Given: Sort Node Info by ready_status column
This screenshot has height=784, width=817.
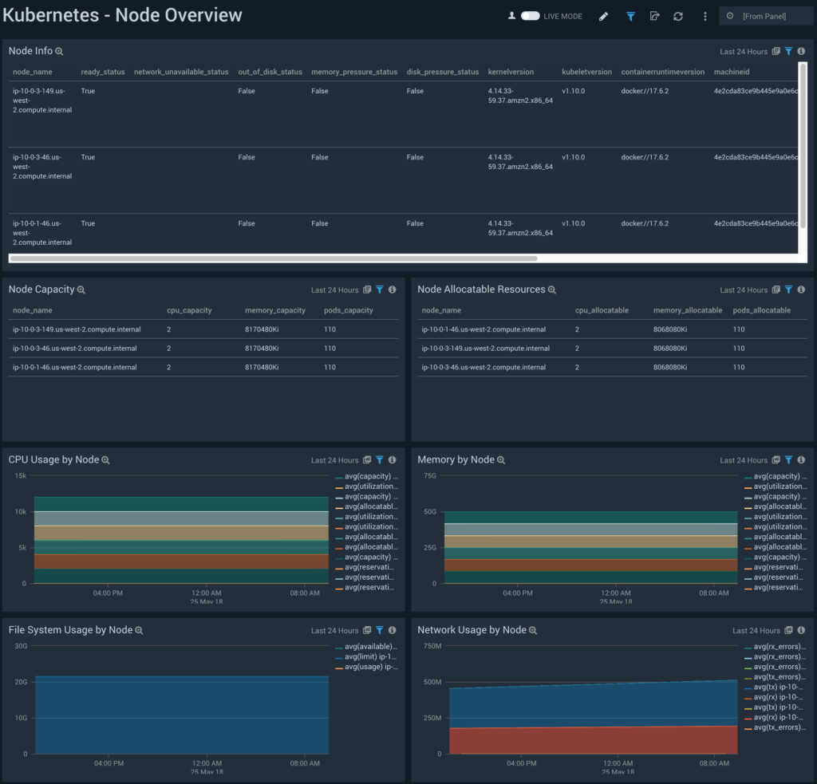Looking at the screenshot, I should [103, 72].
